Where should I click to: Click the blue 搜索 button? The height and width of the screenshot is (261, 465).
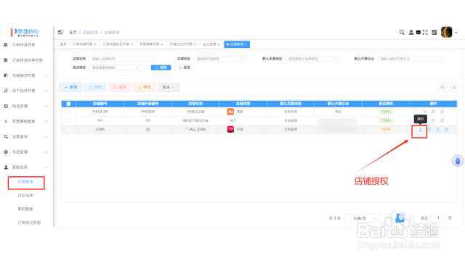pos(161,67)
